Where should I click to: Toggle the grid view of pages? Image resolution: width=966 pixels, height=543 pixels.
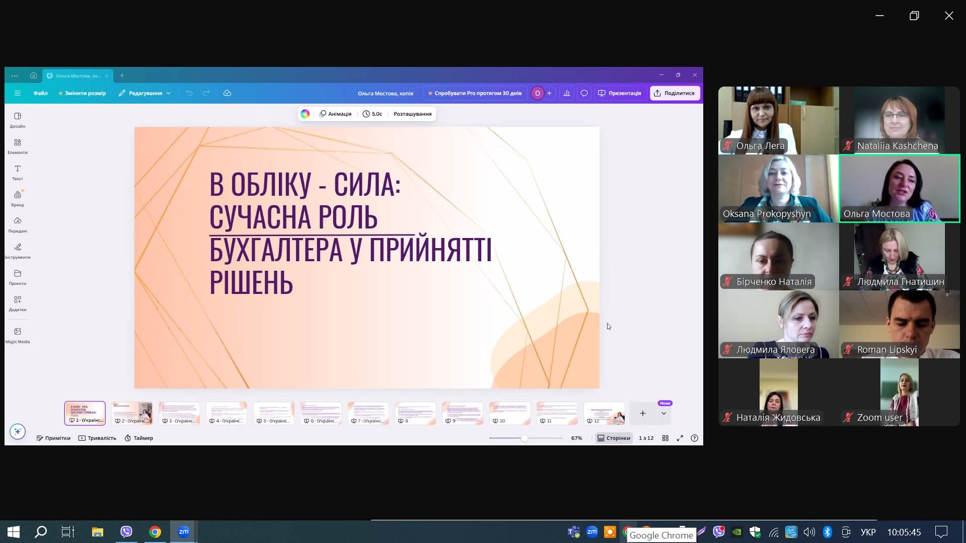click(x=665, y=438)
